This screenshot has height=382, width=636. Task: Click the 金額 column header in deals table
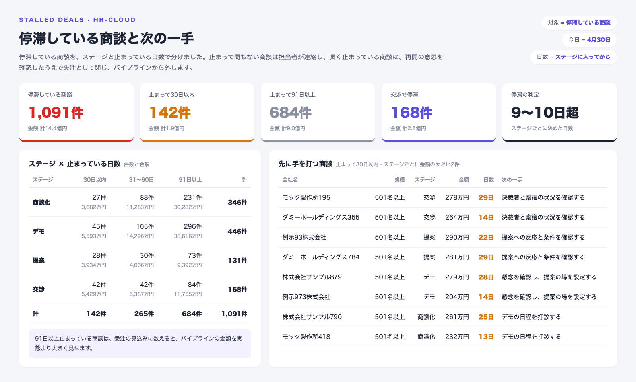464,180
